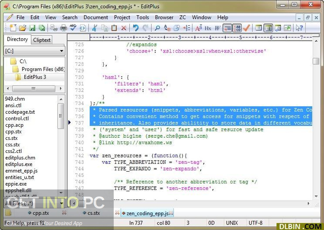
Task: Click the context Help pointer icon
Action: click(299, 28)
